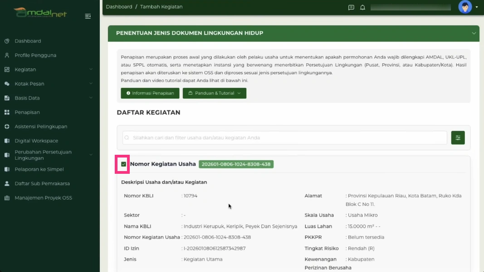This screenshot has height=272, width=484.
Task: Expand the Basis Data sidebar submenu
Action: tap(91, 98)
